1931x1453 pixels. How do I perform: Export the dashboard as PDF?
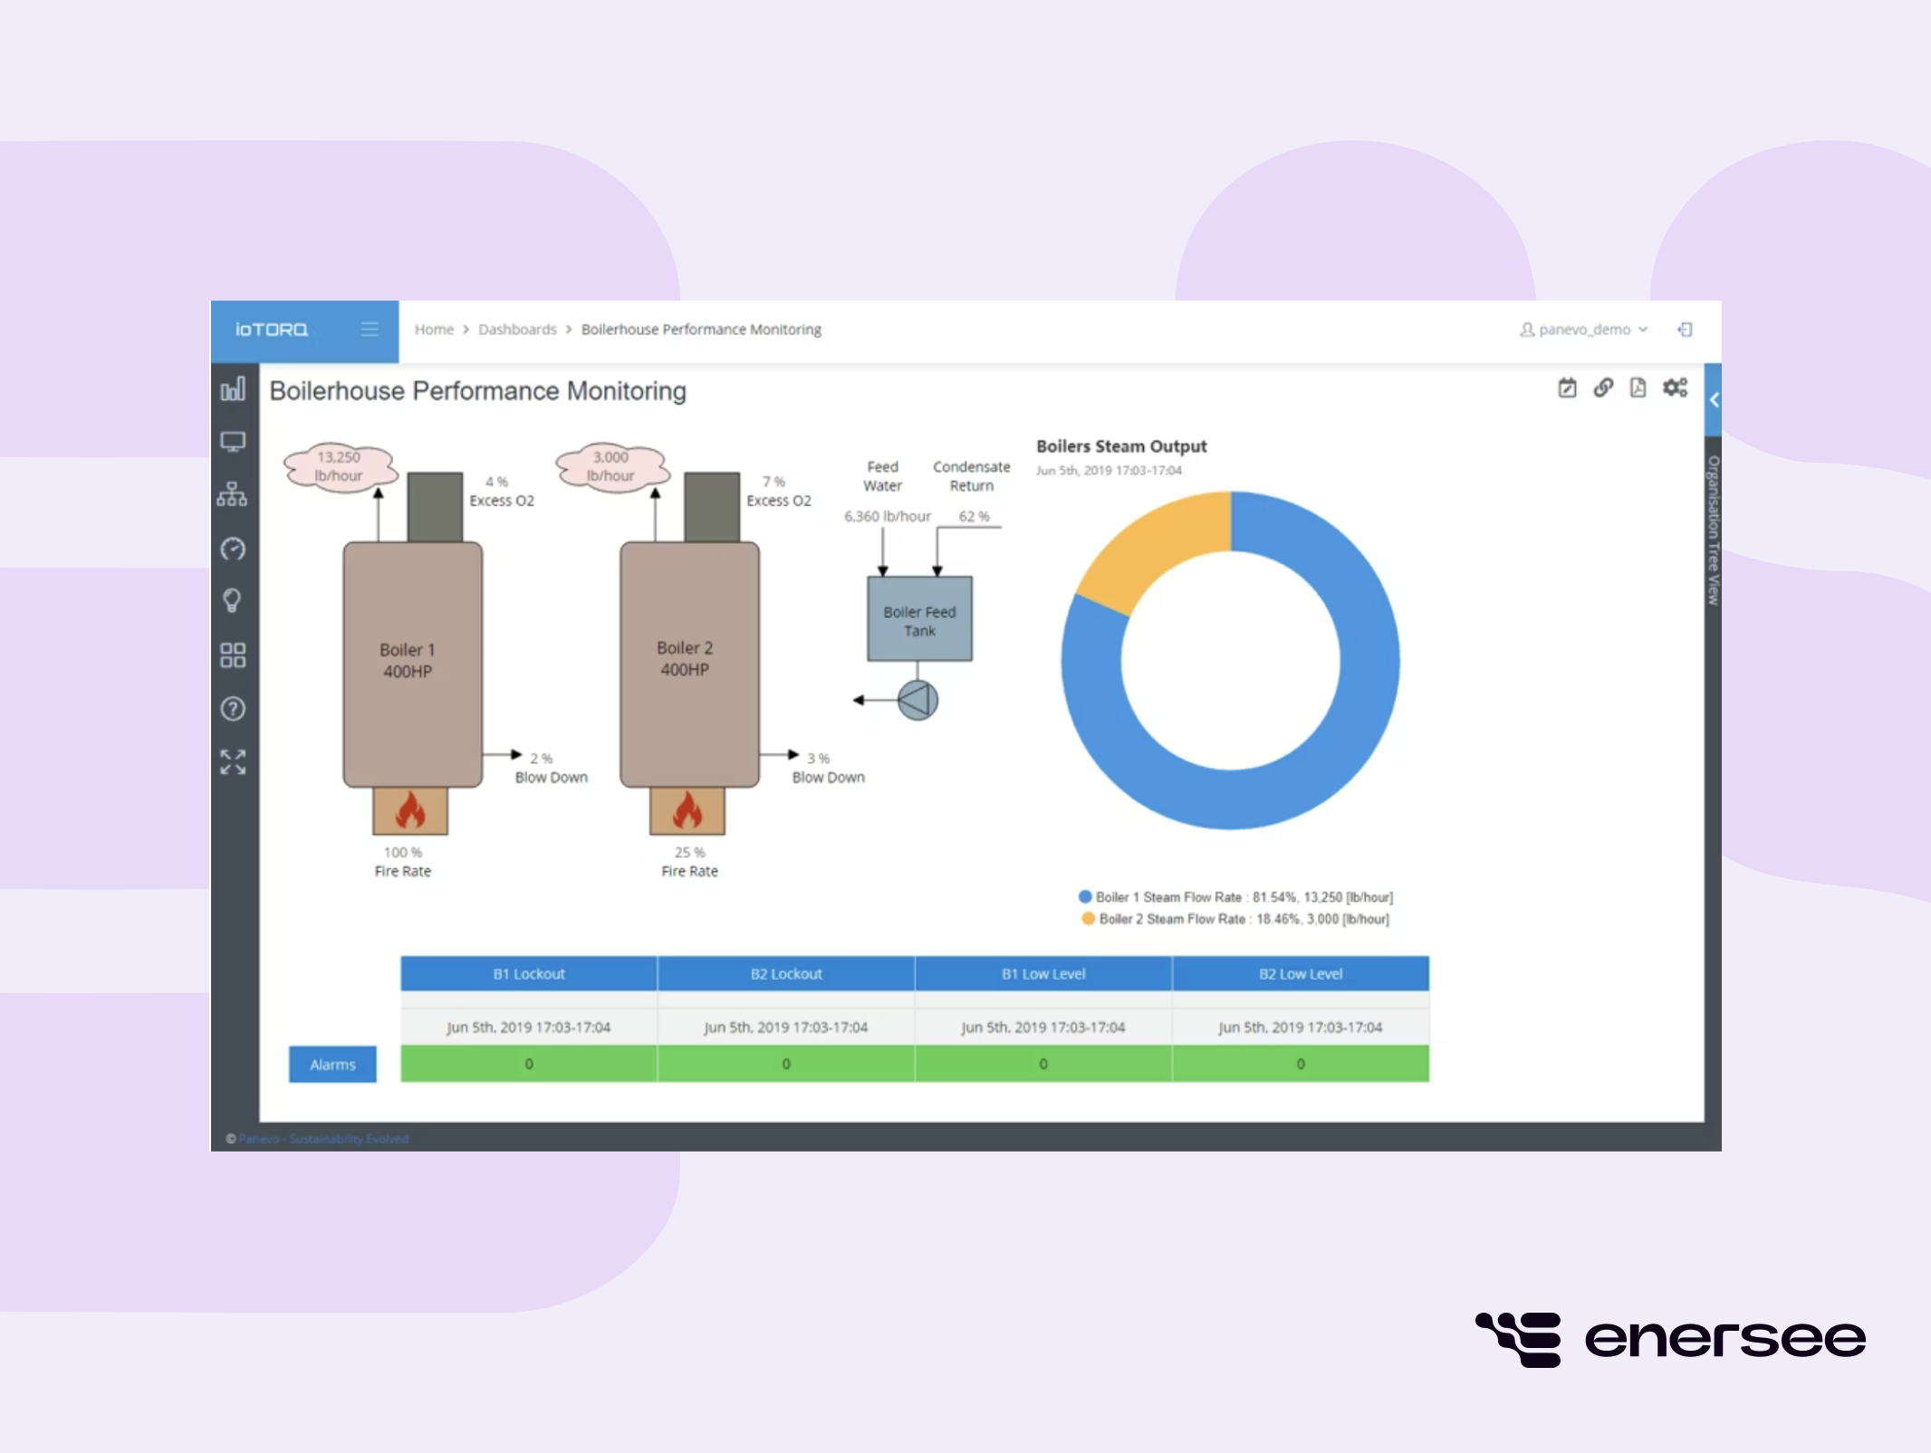pos(1638,387)
